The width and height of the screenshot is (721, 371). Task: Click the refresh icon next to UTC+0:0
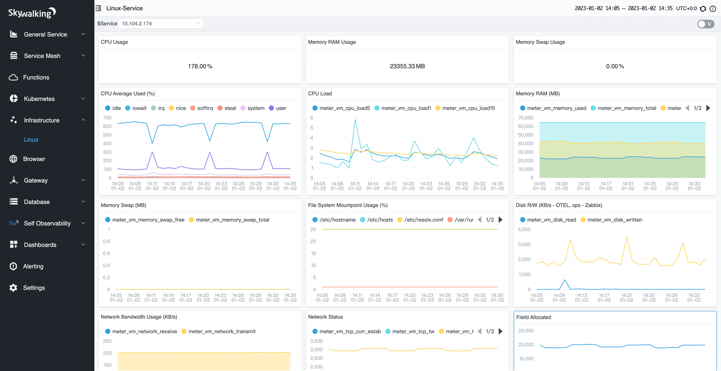click(x=703, y=9)
